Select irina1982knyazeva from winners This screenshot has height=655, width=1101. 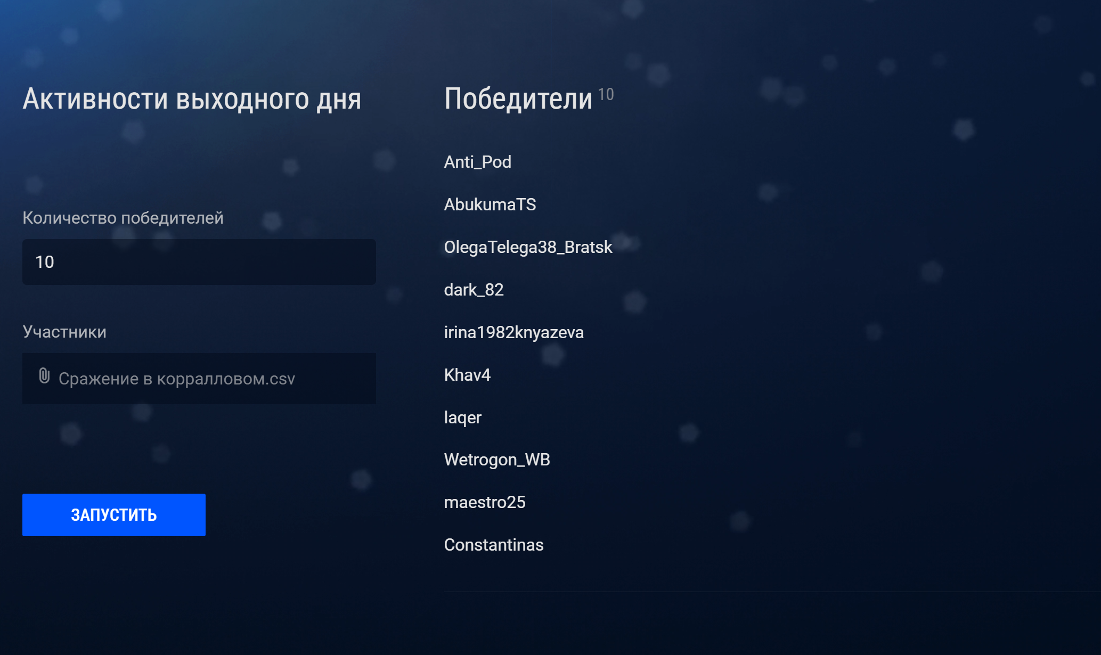(514, 332)
